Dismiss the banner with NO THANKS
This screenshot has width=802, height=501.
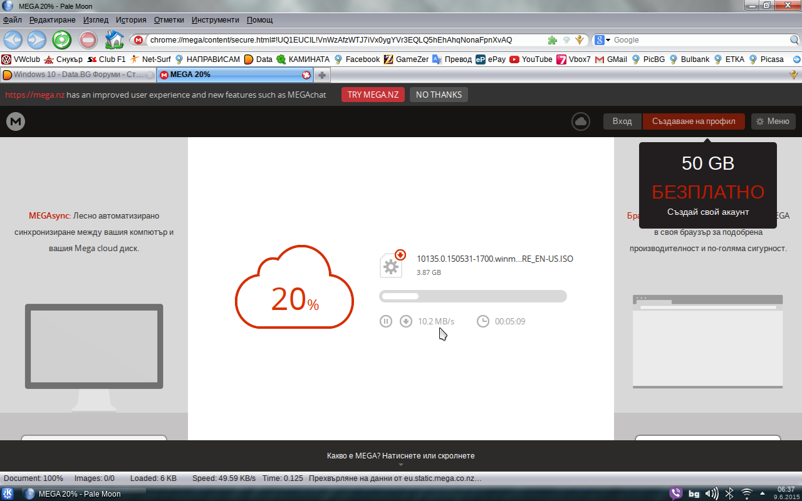[x=439, y=95]
